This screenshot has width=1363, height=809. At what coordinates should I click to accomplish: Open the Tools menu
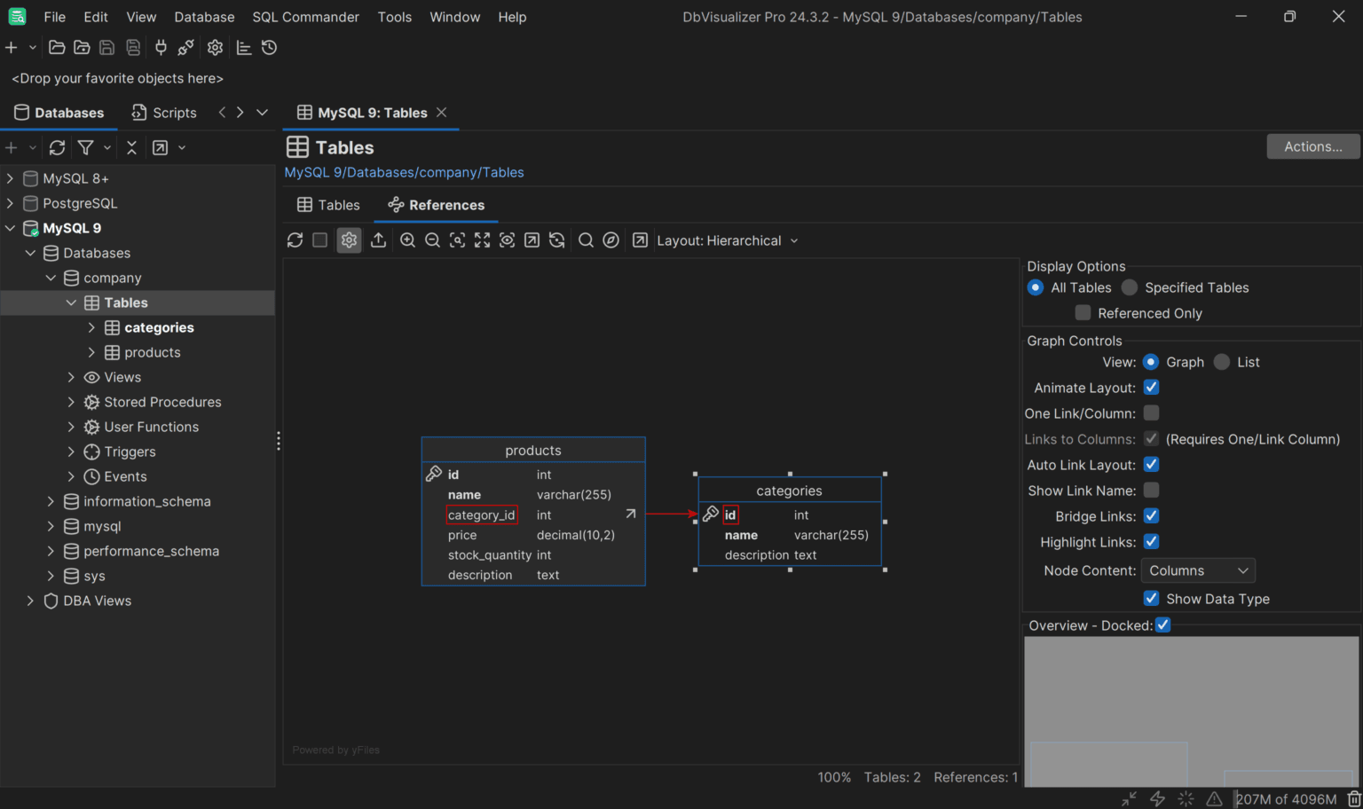(394, 17)
